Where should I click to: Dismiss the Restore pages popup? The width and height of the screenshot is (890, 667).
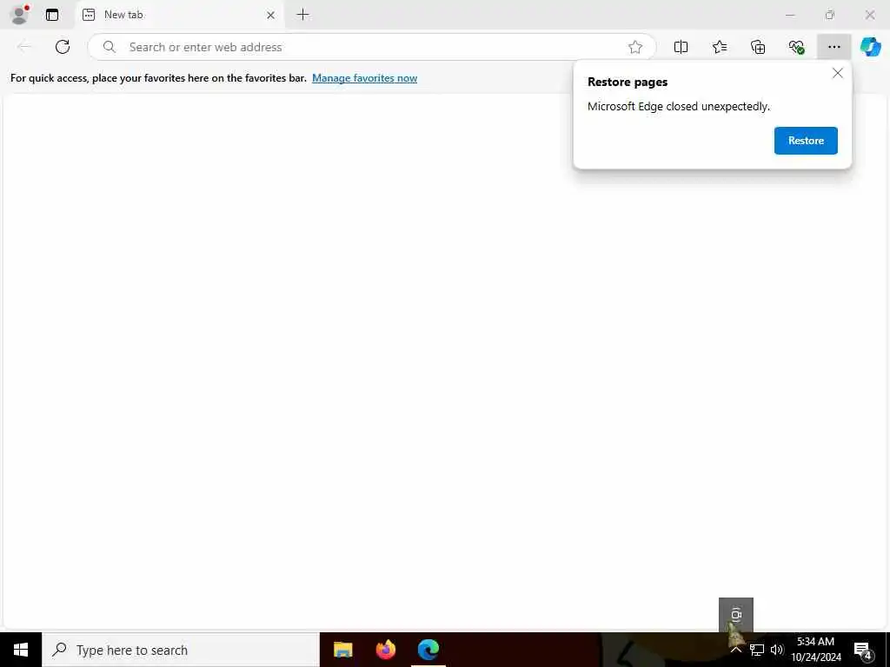837,73
